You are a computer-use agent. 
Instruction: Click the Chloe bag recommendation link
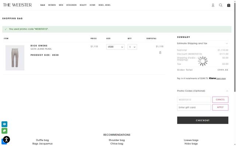(117, 143)
